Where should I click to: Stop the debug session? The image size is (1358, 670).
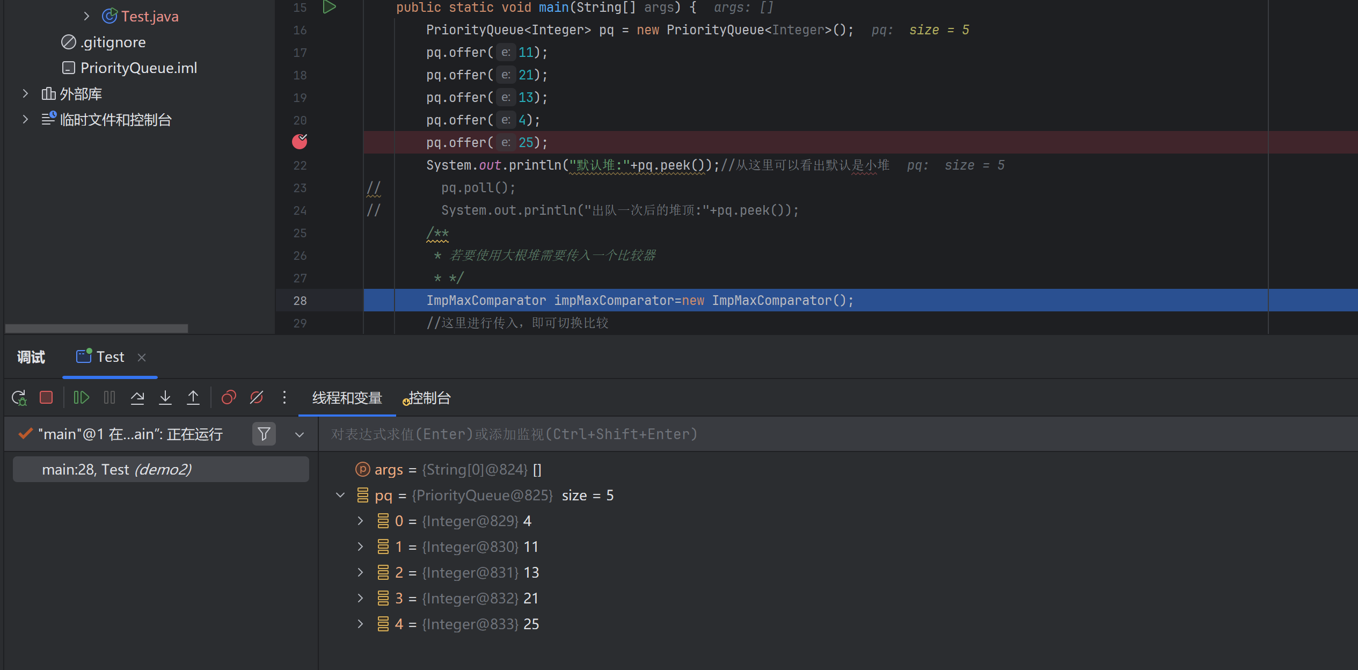click(x=47, y=397)
